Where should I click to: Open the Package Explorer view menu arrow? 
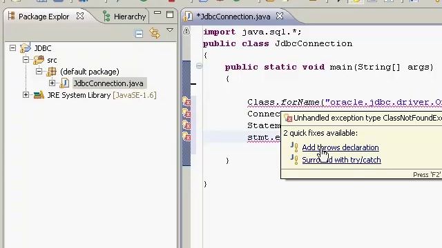coord(170,30)
